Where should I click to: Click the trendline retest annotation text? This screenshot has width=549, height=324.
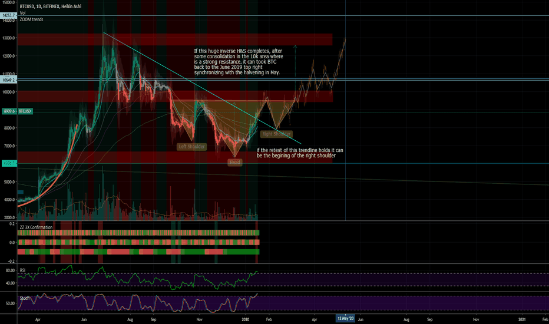pyautogui.click(x=300, y=153)
